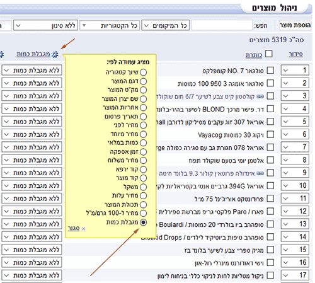
Task: Select משקל radio option
Action: 143,187
